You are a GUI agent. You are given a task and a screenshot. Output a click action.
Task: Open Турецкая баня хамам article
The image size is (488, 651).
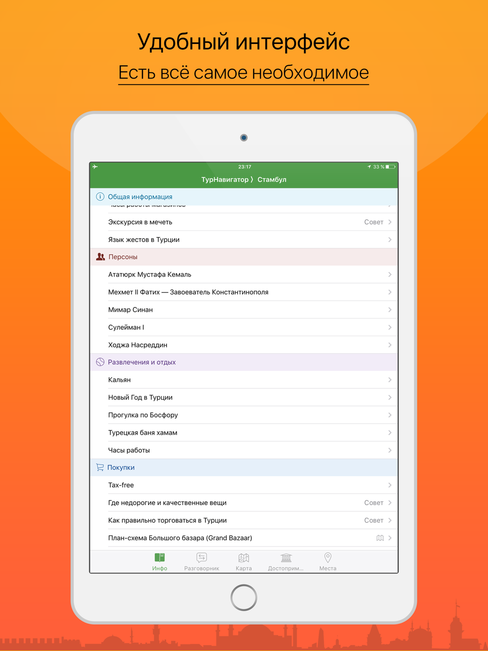coord(244,432)
